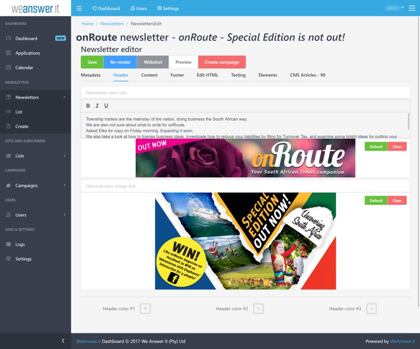Open Logs in the sidebar

coord(9,244)
